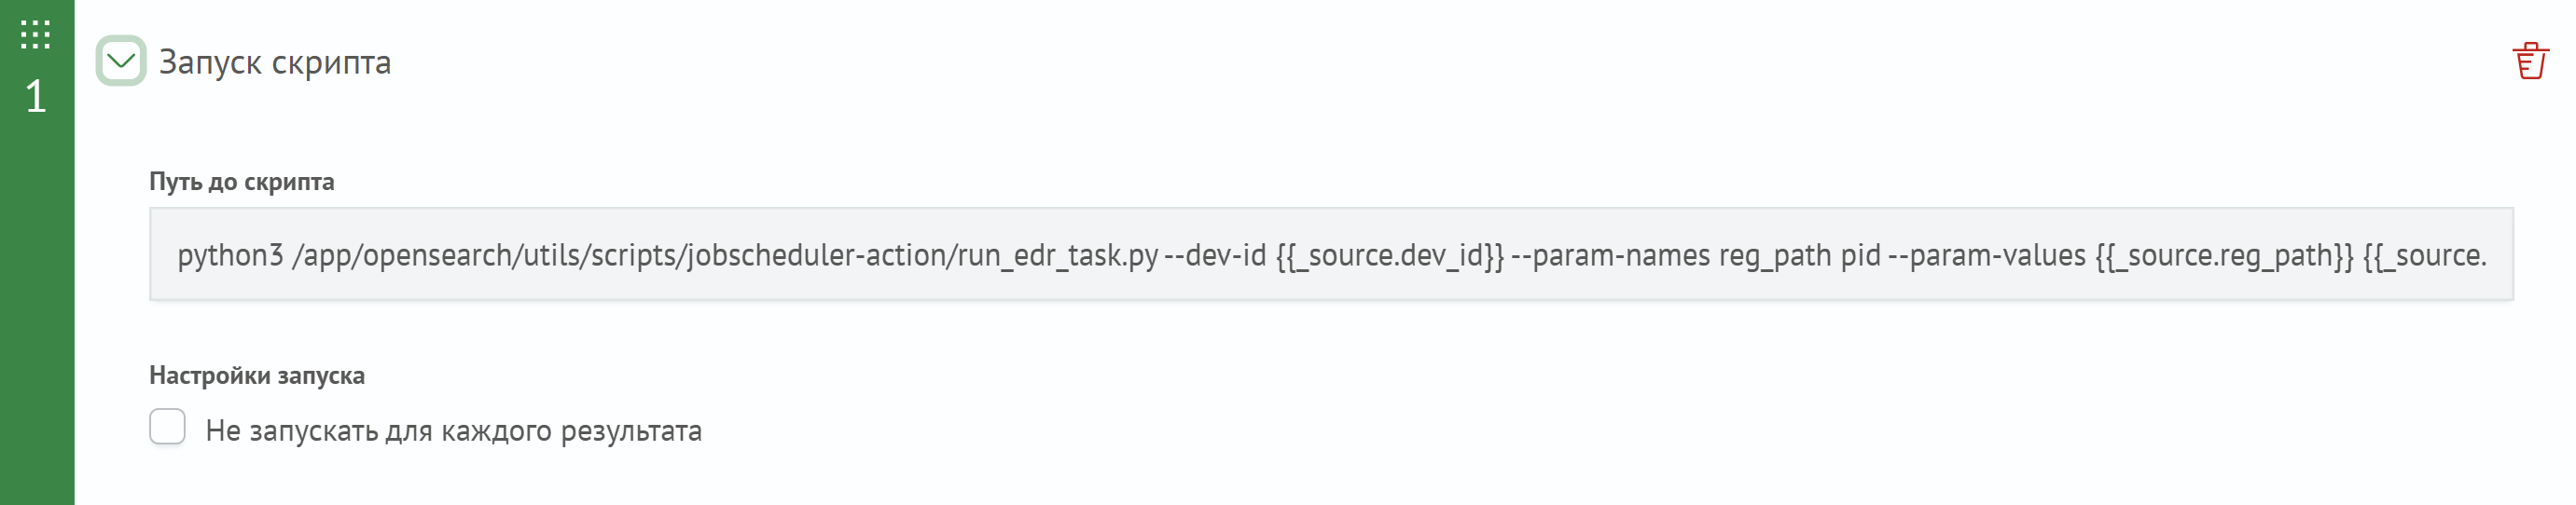Click the Настройки запуска heading
2576x505 pixels.
(257, 375)
